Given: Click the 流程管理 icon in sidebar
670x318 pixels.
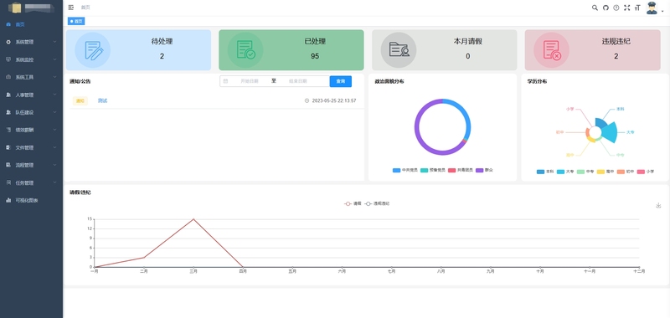Looking at the screenshot, I should 8,165.
